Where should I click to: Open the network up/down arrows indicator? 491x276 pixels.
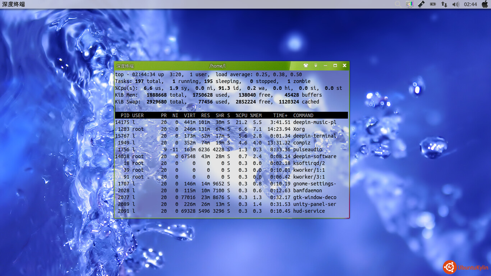click(x=444, y=4)
